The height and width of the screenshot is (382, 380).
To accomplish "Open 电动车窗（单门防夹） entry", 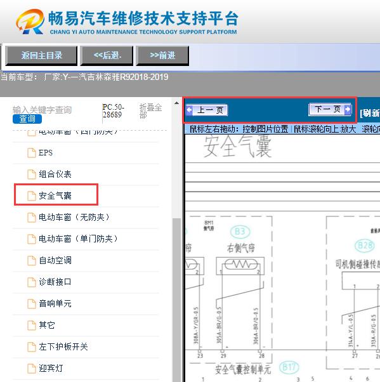I will click(x=79, y=239).
